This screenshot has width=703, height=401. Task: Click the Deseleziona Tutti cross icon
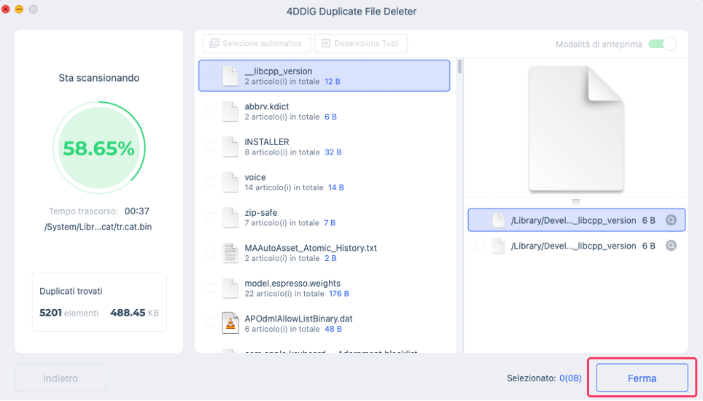326,43
